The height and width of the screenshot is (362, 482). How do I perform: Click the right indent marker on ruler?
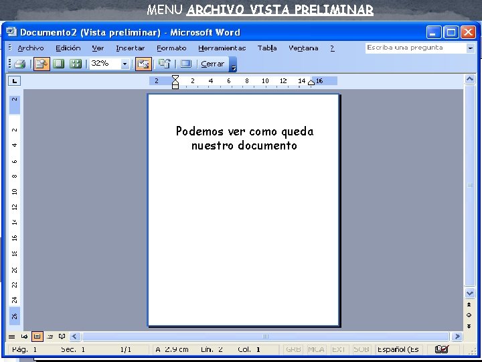(x=311, y=82)
